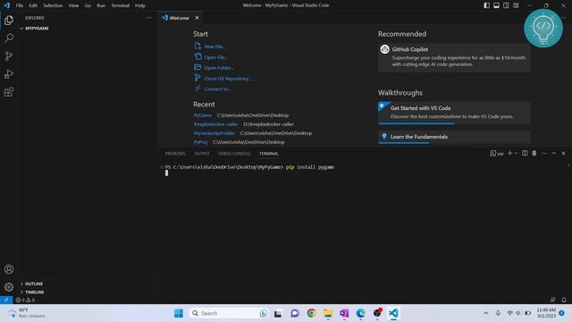This screenshot has height=322, width=572.
Task: Click the taskbar Search box
Action: pos(229,313)
